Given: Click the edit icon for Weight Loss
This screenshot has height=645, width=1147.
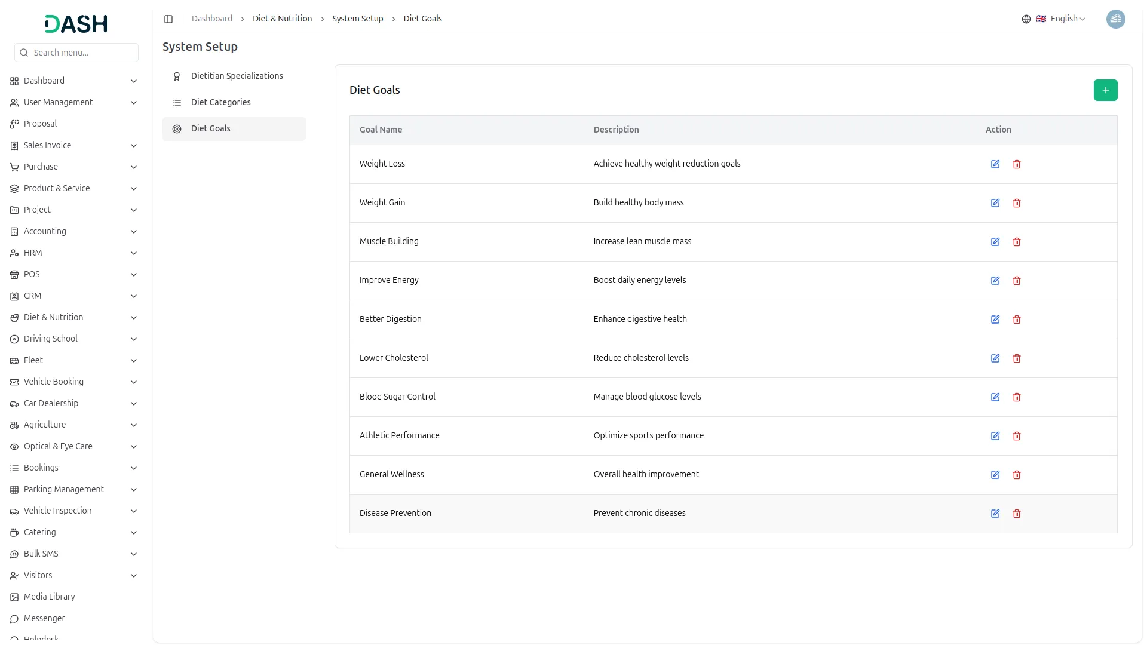Looking at the screenshot, I should pyautogui.click(x=995, y=164).
